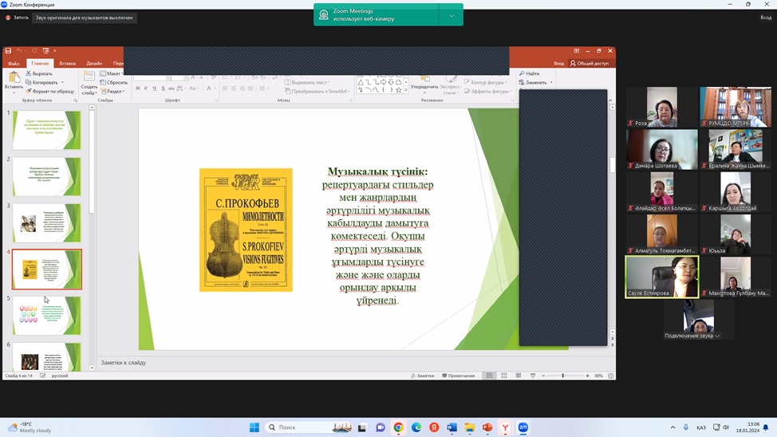Image resolution: width=777 pixels, height=437 pixels.
Task: Switch to Design (Дизайн) tab
Action: (94, 64)
